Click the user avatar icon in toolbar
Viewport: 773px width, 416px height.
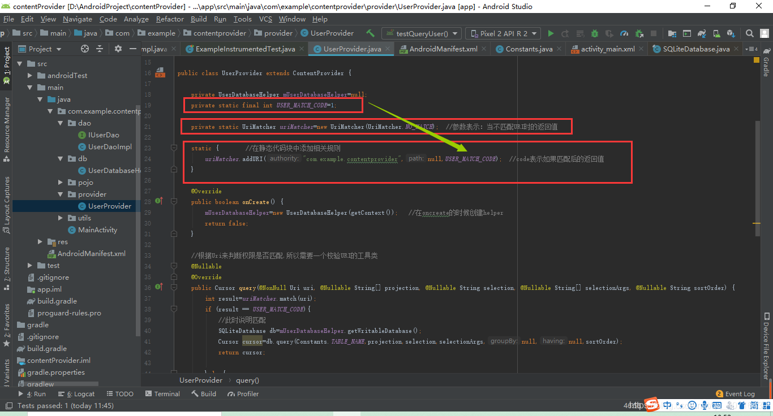click(764, 33)
